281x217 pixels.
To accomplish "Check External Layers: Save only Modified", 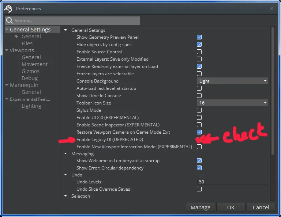I will (x=199, y=59).
